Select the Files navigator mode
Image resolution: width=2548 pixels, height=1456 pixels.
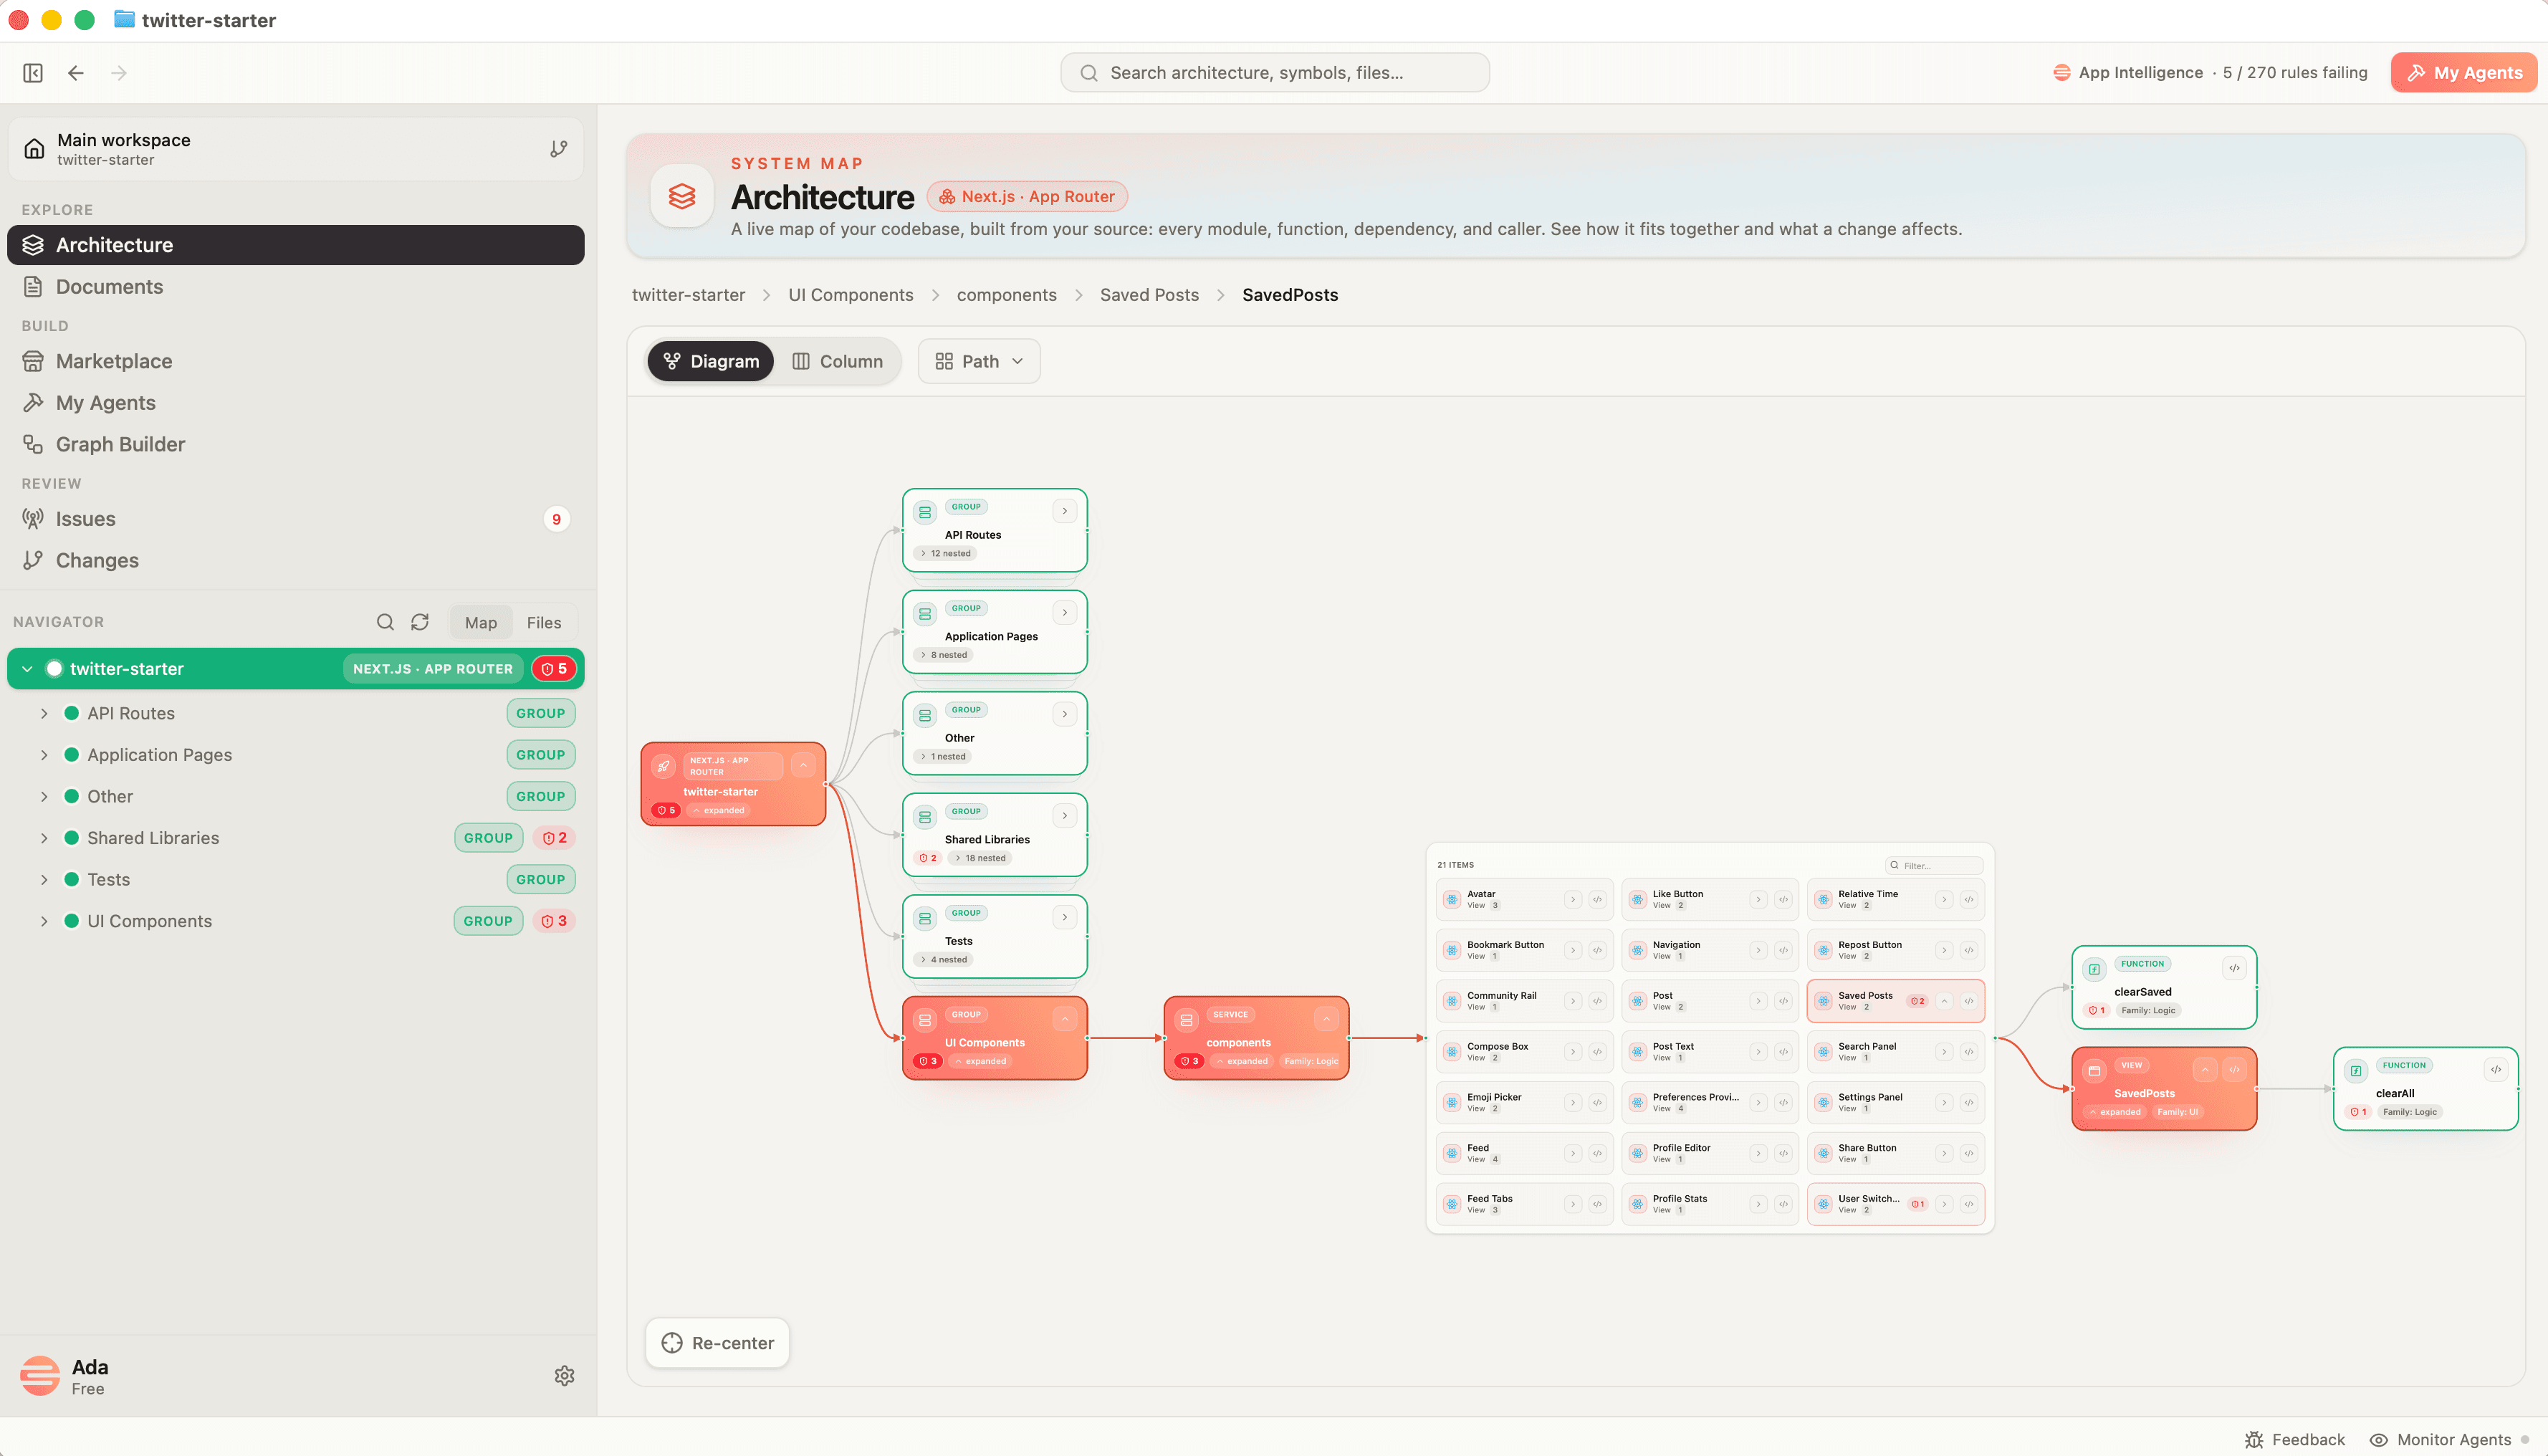pos(544,622)
